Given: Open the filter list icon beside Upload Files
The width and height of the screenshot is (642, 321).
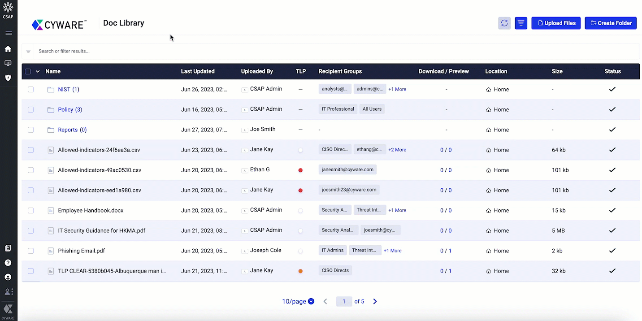Looking at the screenshot, I should (x=521, y=23).
